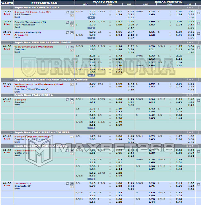201x205 pixels.
Task: Click 3 in 1 button in Serie A Corners header
Action: pos(190,132)
